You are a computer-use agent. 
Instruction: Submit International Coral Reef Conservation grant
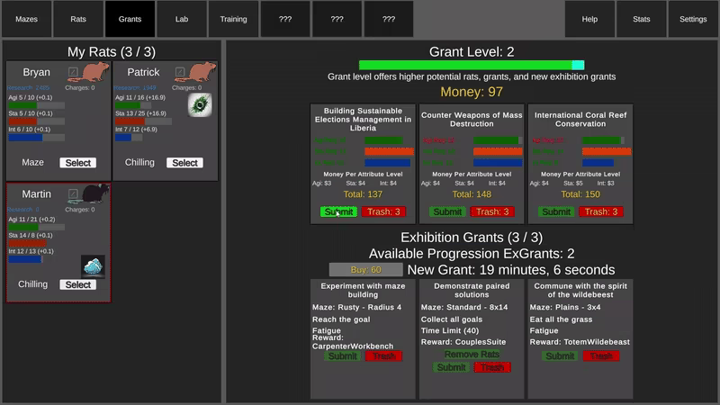(556, 211)
